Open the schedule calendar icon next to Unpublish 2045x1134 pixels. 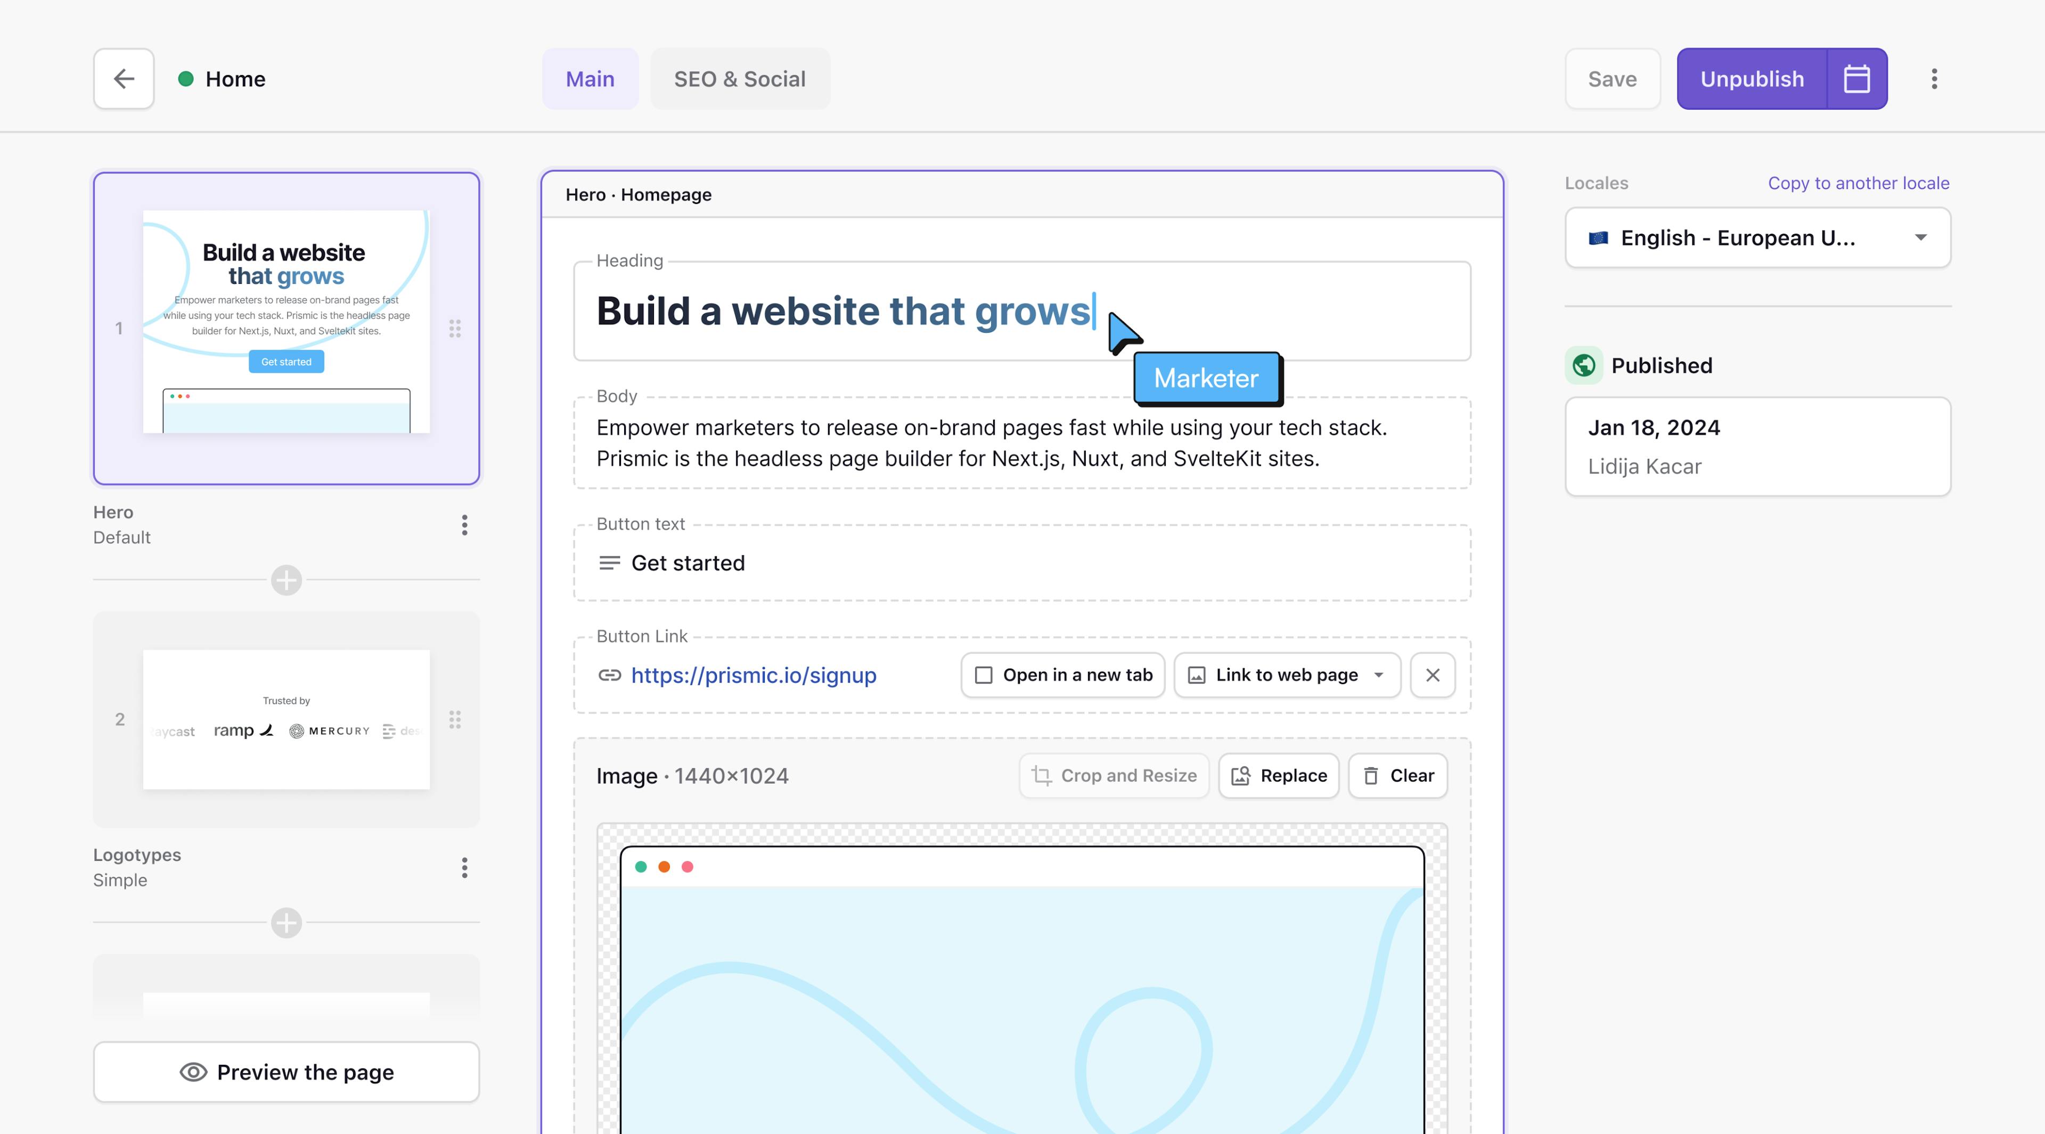[1856, 79]
